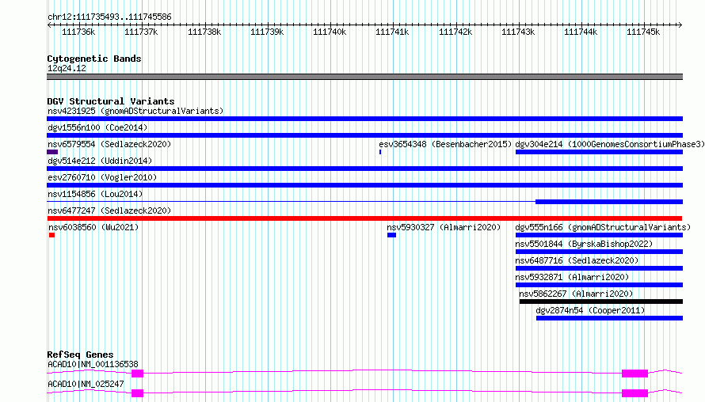Open nsv6579554 (Sedlazeck2020) label
The width and height of the screenshot is (705, 402).
tap(109, 144)
